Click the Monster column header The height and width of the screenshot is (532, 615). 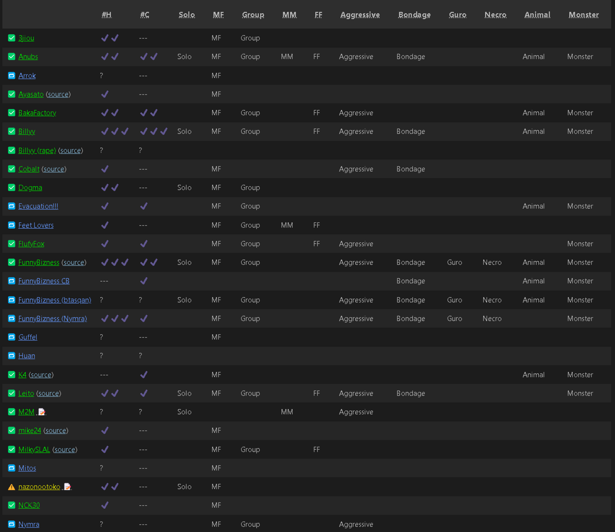584,15
